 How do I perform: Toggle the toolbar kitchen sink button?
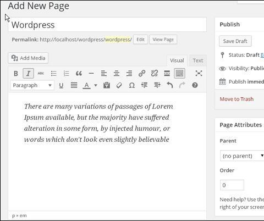pos(179,74)
